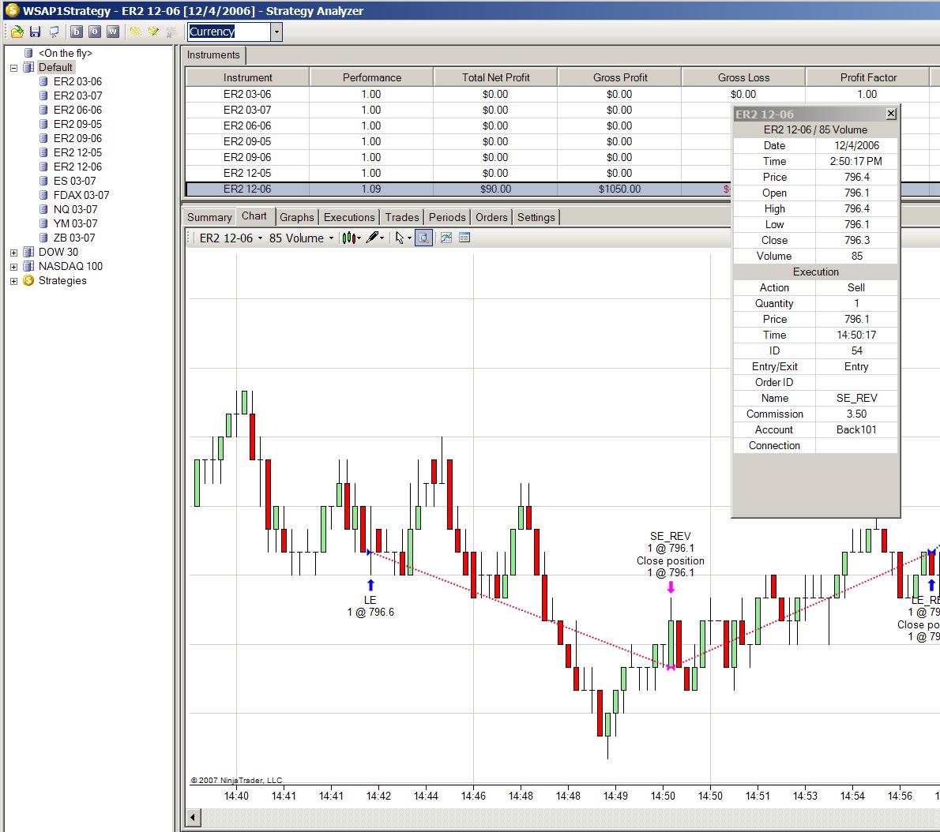This screenshot has width=940, height=832.
Task: Click the NinjaTrader app icon in title bar
Action: coord(11,10)
